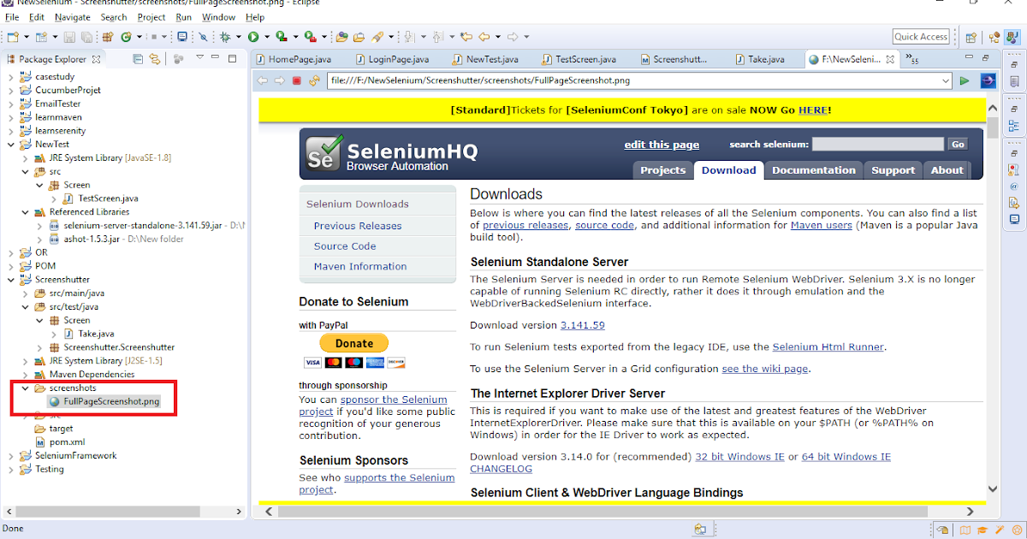The width and height of the screenshot is (1027, 539).
Task: Open the Navigate menu
Action: point(72,16)
